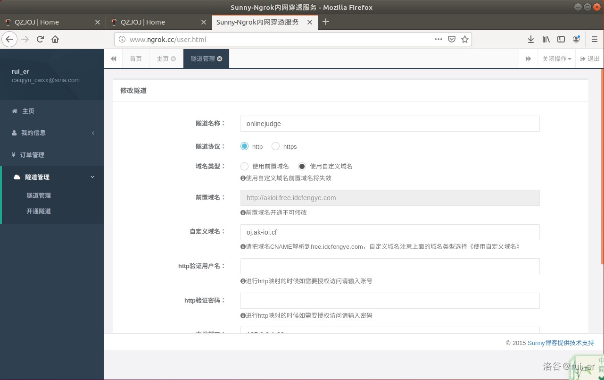The width and height of the screenshot is (604, 380).
Task: Open 开通隧道 in the sidebar
Action: pos(39,211)
